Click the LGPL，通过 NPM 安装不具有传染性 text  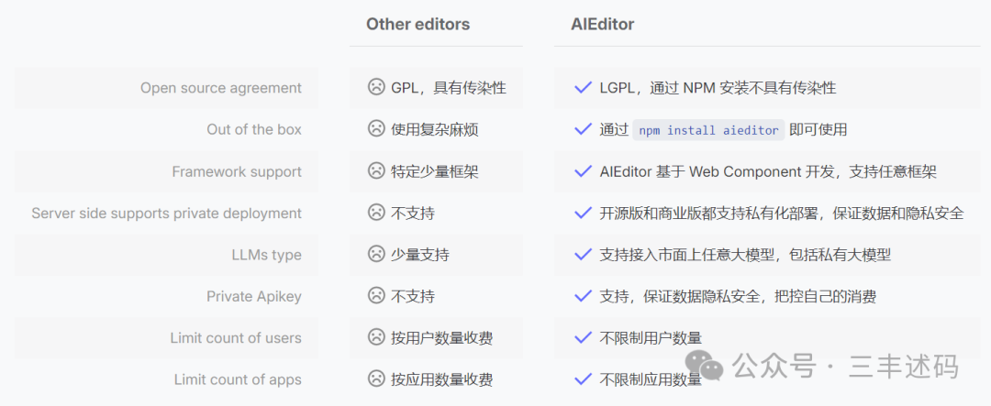(x=718, y=88)
